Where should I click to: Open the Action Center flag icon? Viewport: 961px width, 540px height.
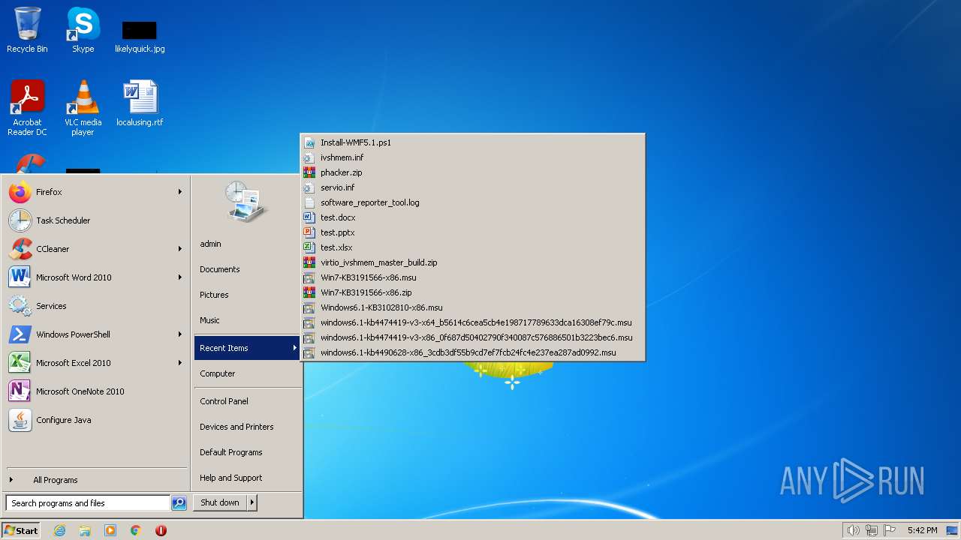tap(890, 530)
